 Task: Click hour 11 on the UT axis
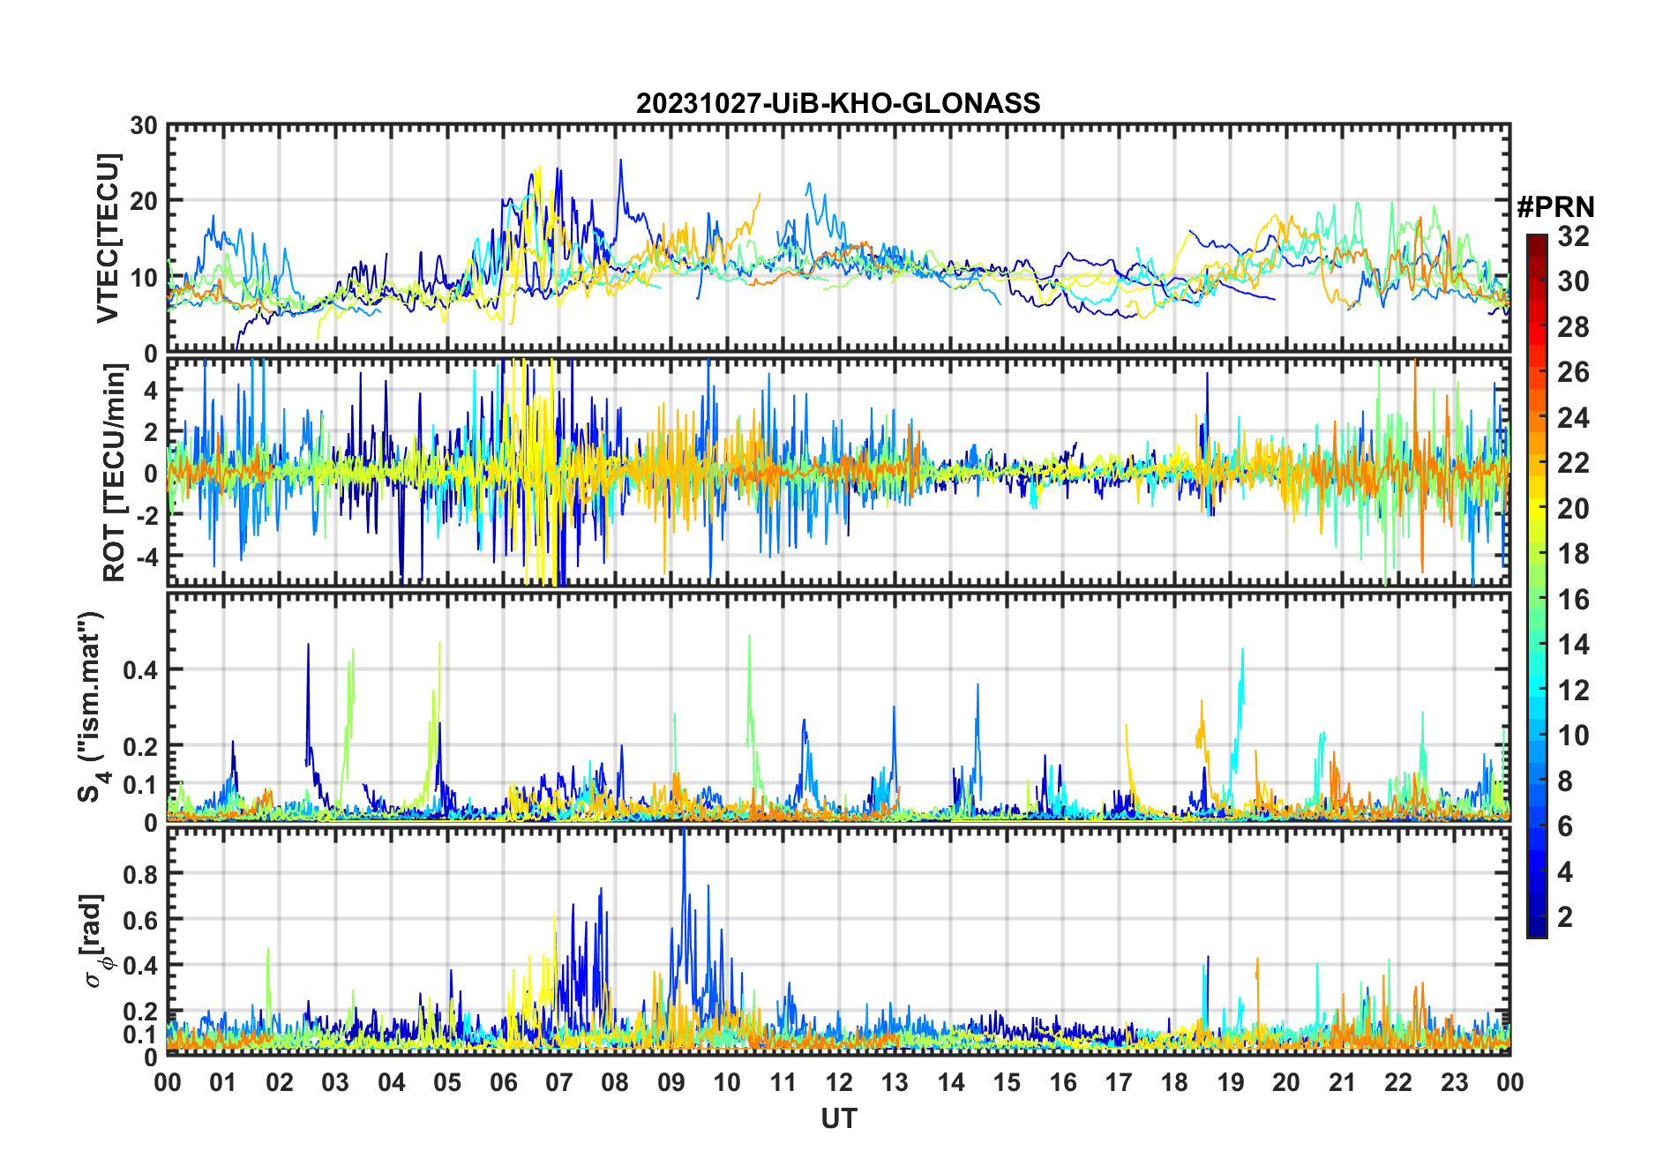click(783, 1082)
